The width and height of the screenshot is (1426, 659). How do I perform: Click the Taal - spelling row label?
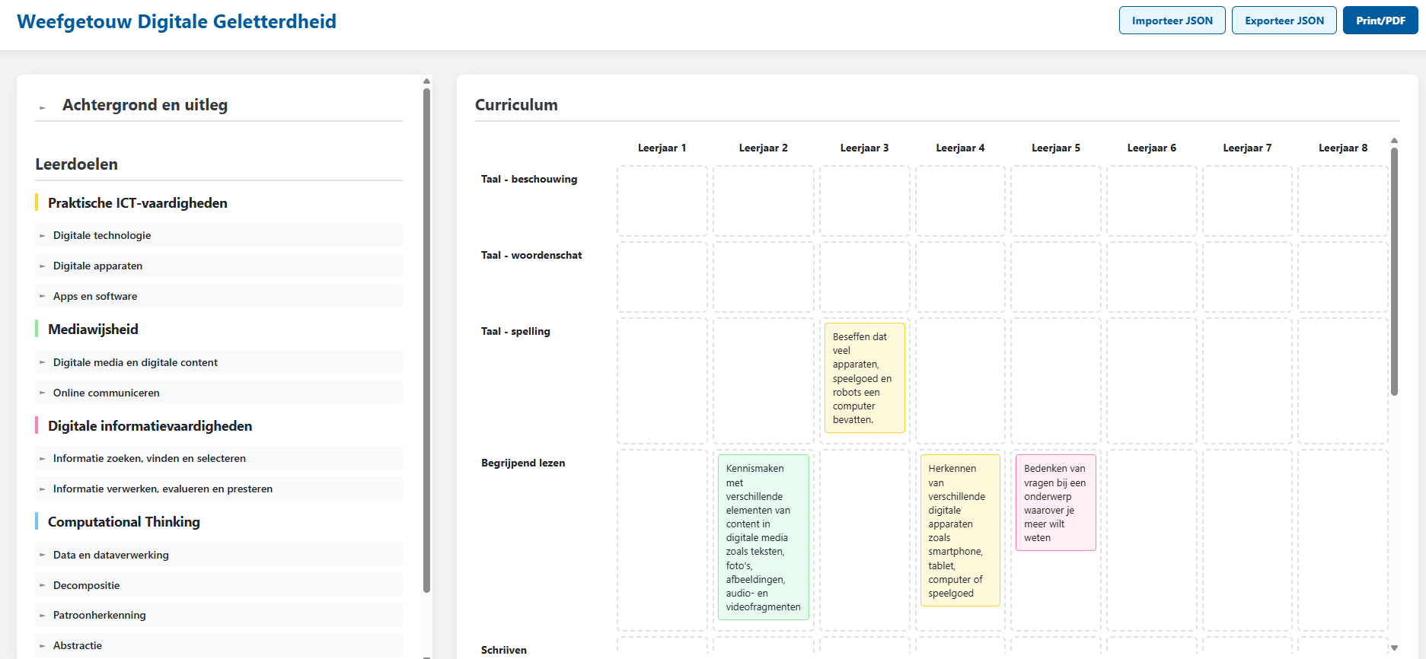tap(515, 331)
